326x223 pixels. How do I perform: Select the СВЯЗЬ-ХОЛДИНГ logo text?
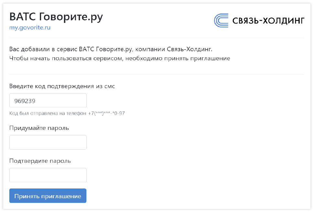pyautogui.click(x=268, y=20)
